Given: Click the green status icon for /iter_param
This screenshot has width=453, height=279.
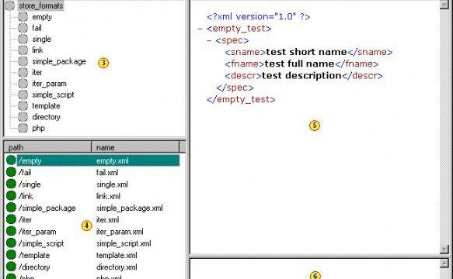Looking at the screenshot, I should click(x=11, y=231).
